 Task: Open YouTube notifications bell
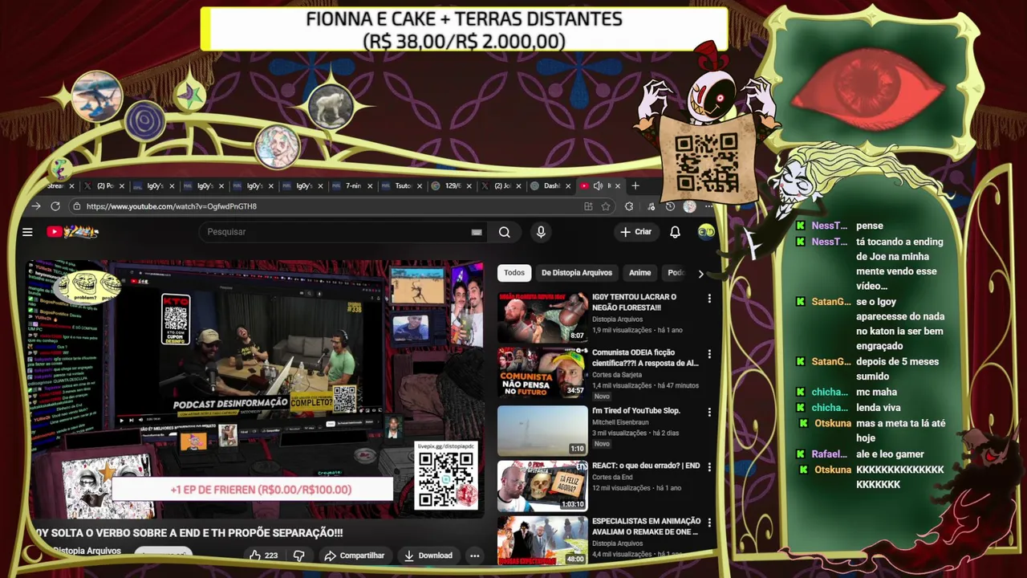point(675,232)
